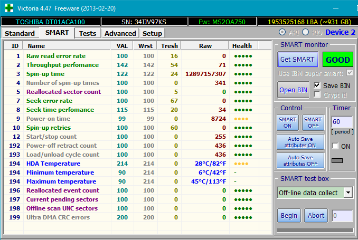Select the Seek error rate row
Screen dimensions: 358x240
coord(138,101)
